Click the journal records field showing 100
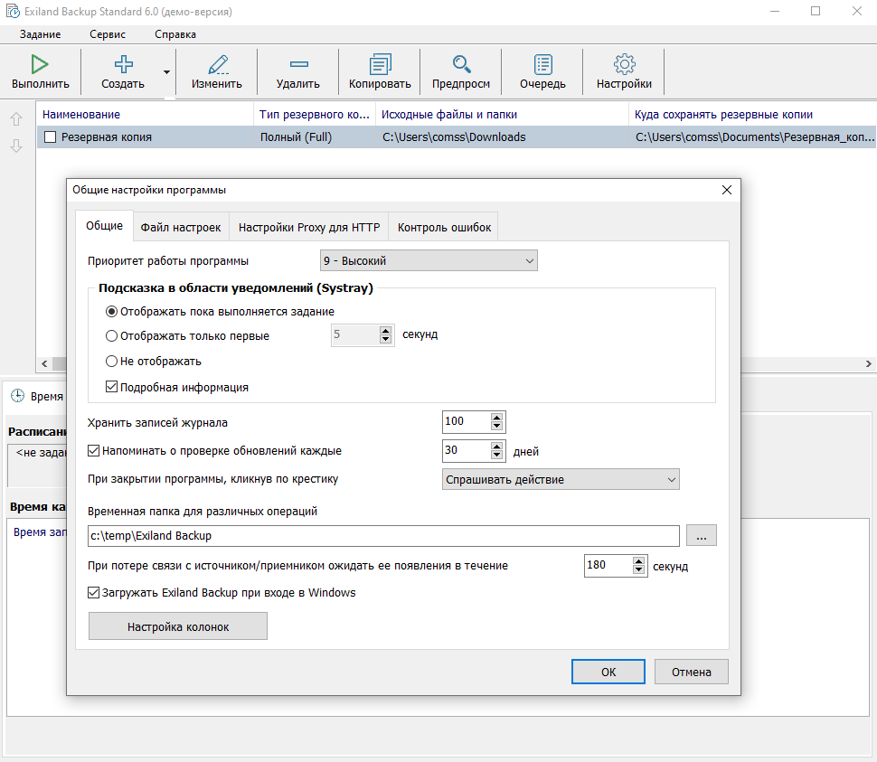 tap(467, 421)
